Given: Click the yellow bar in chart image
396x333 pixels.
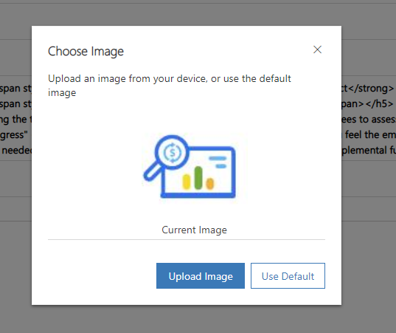Looking at the screenshot, I should pyautogui.click(x=187, y=182).
